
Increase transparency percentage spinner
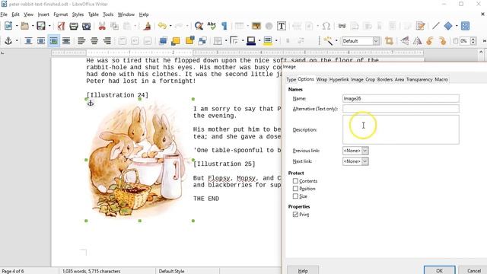[x=473, y=39]
